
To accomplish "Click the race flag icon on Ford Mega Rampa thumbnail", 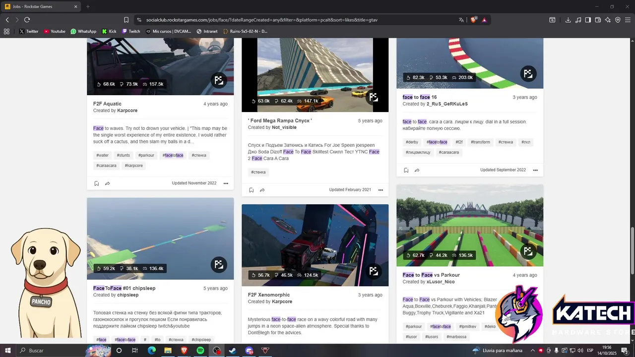I will 373,97.
